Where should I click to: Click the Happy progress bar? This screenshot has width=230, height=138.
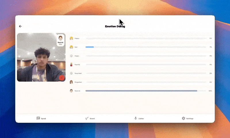[146, 39]
